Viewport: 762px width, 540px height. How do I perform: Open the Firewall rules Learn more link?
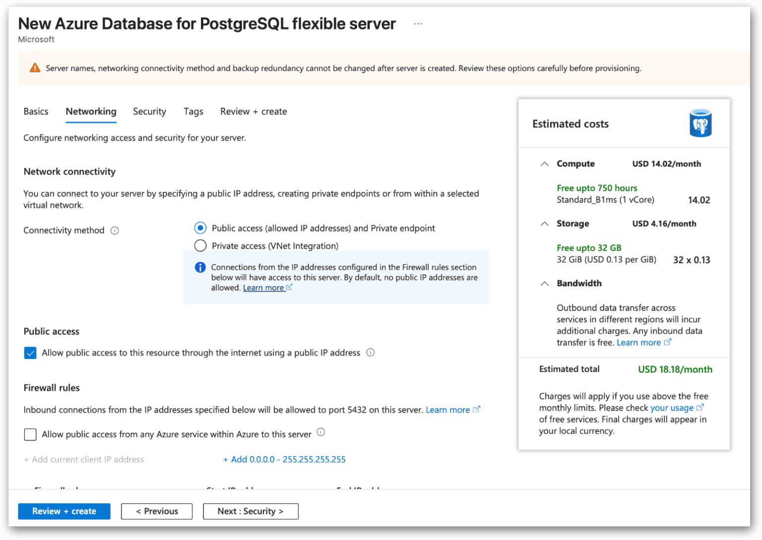pos(448,410)
